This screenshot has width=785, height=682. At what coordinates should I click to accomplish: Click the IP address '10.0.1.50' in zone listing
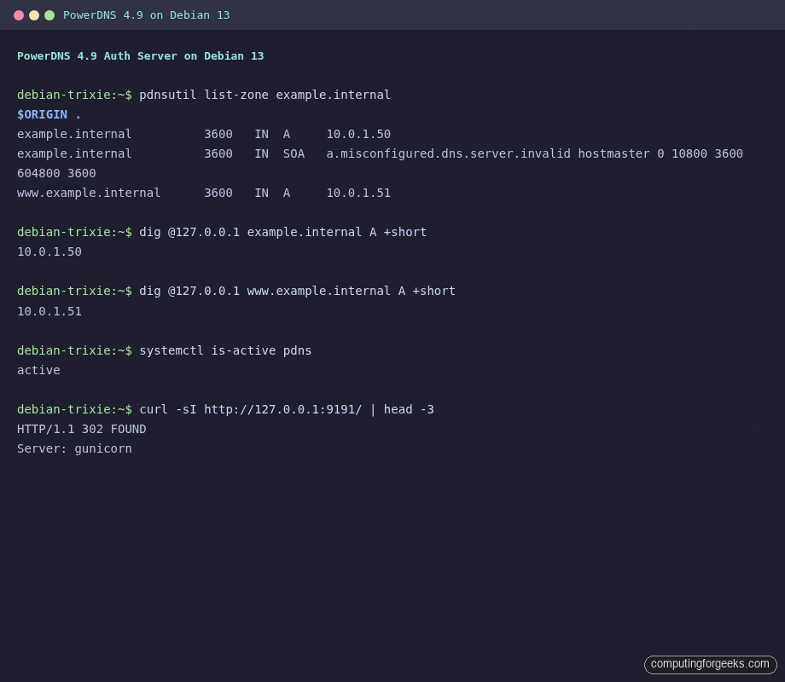(x=358, y=134)
